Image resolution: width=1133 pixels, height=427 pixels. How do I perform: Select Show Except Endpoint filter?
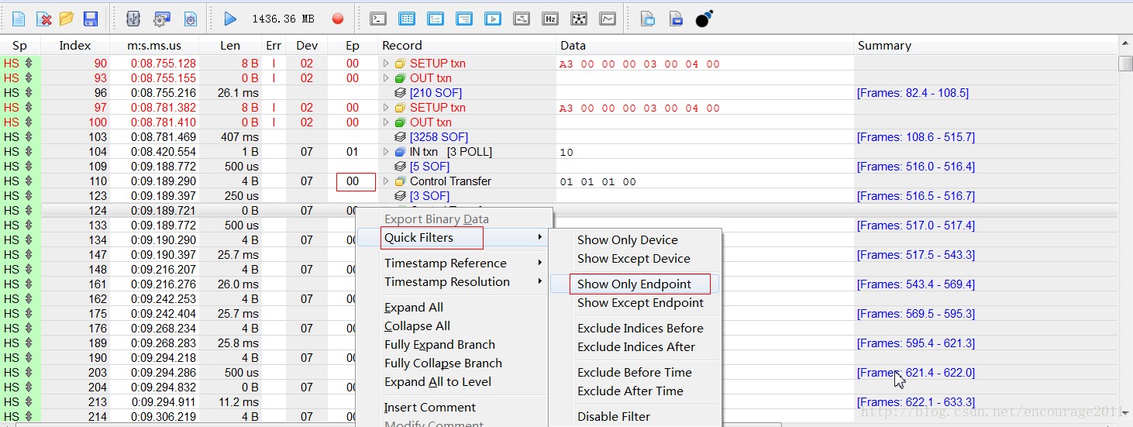point(635,303)
